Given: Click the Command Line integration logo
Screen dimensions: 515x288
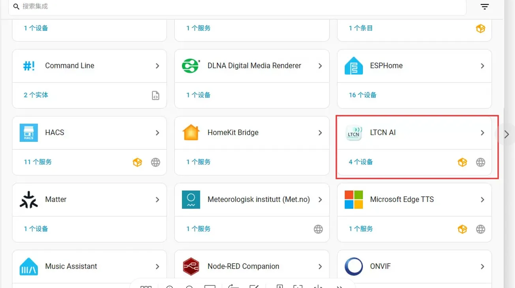Looking at the screenshot, I should tap(29, 66).
